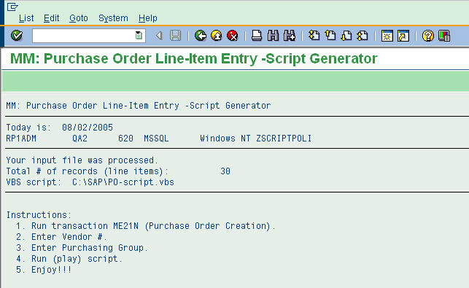469x288 pixels.
Task: Click the Print icon
Action: [256, 36]
